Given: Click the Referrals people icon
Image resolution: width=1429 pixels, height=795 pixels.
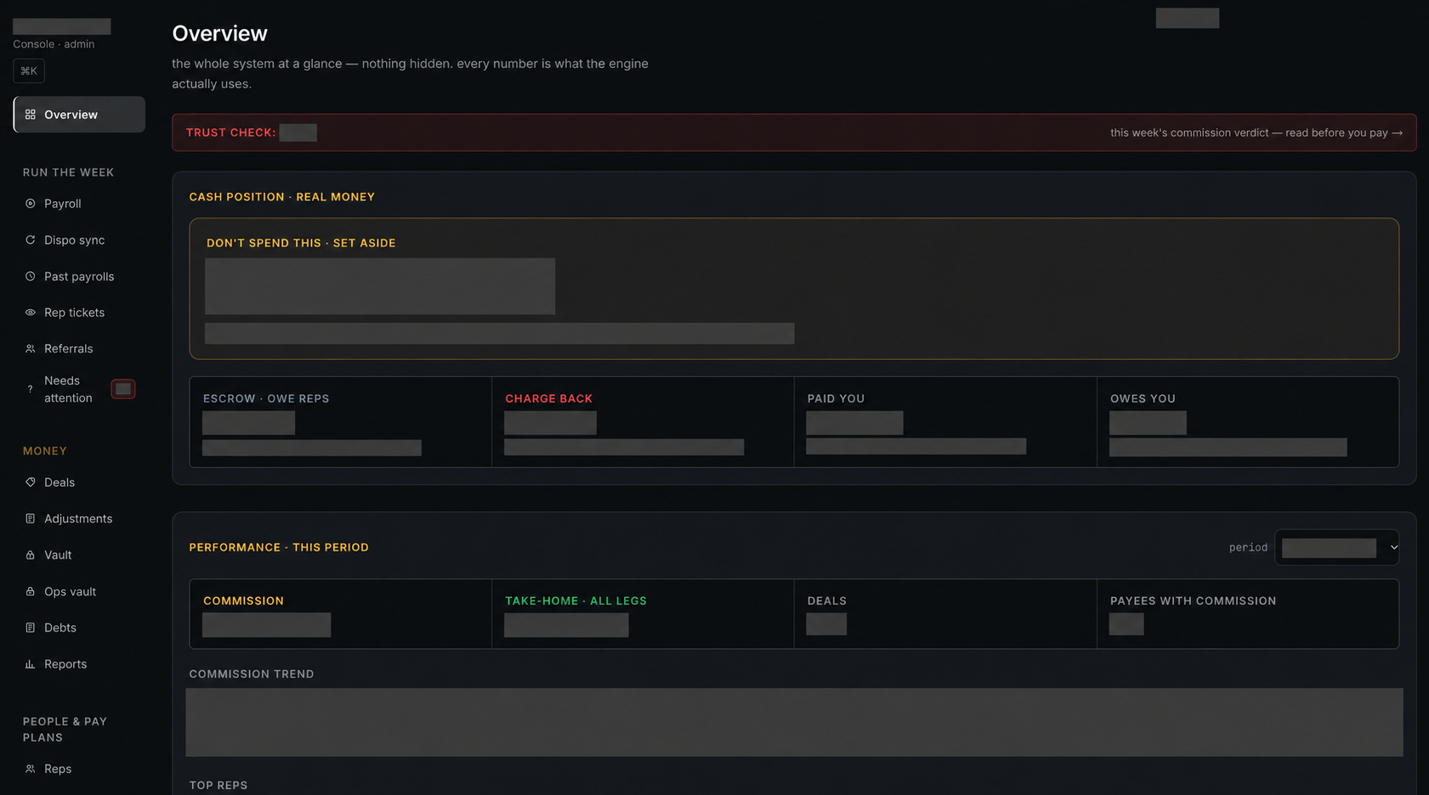Looking at the screenshot, I should (x=31, y=349).
